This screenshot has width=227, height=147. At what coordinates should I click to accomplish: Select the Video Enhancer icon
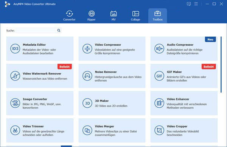159,103
